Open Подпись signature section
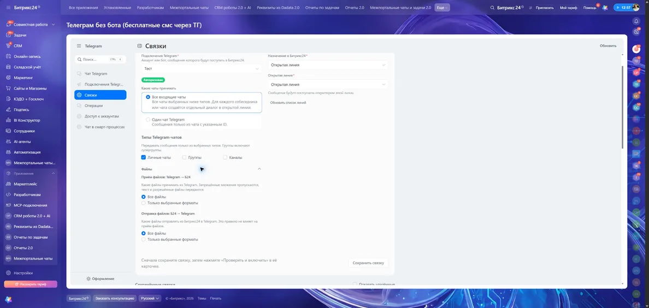 pyautogui.click(x=21, y=110)
